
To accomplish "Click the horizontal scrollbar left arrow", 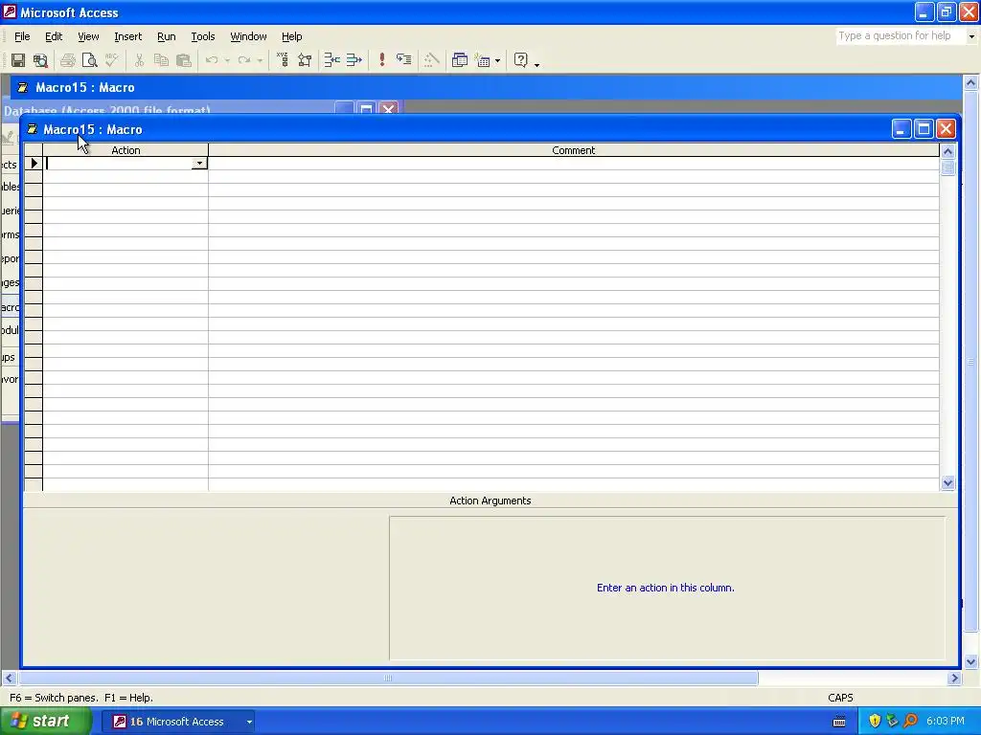I will click(9, 679).
